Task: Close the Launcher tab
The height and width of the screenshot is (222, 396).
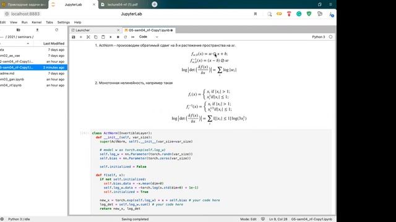Action: click(x=118, y=30)
